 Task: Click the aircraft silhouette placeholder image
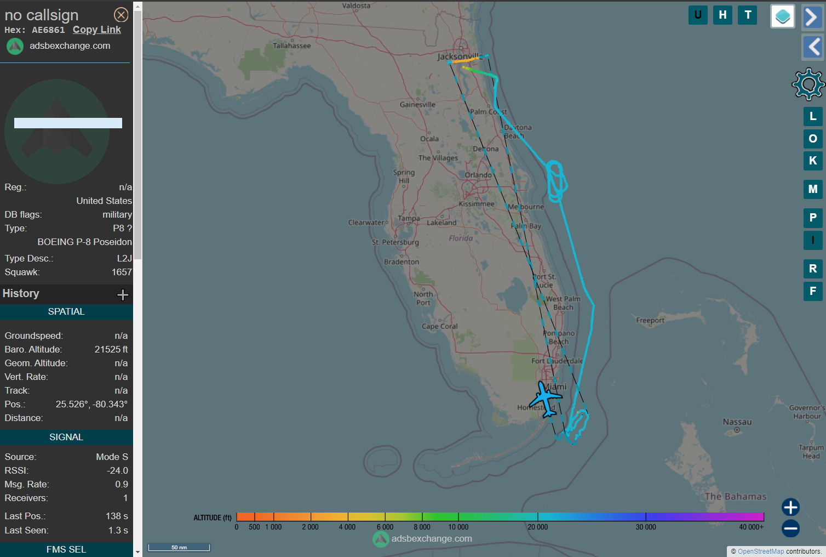pyautogui.click(x=57, y=131)
